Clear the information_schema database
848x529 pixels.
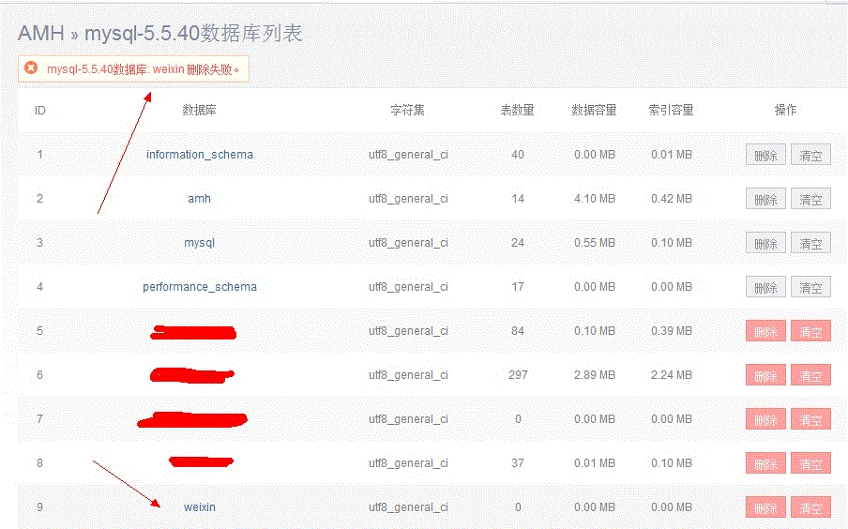810,156
